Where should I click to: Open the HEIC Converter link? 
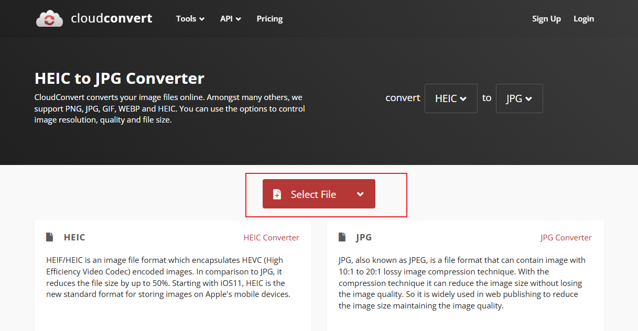point(271,237)
